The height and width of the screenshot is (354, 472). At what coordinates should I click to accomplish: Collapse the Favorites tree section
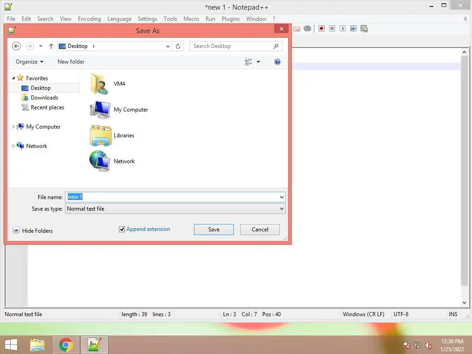13,78
